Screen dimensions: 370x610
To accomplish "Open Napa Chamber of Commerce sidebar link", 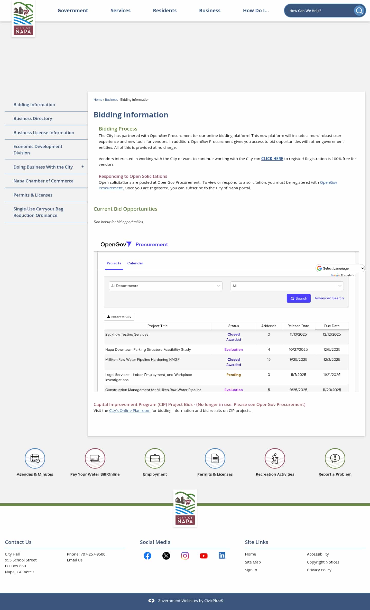I will click(43, 181).
